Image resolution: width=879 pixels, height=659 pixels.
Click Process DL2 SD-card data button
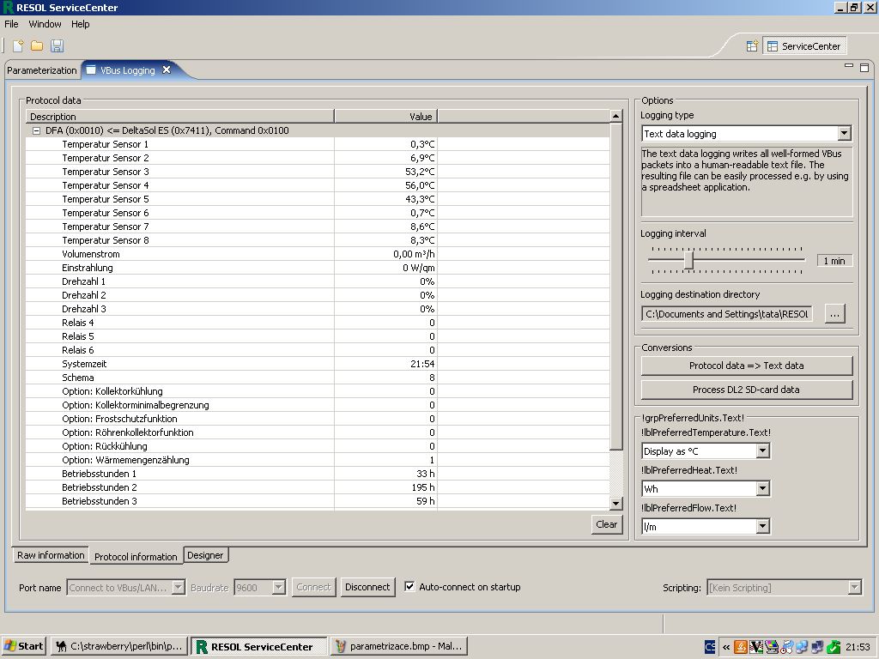(746, 390)
